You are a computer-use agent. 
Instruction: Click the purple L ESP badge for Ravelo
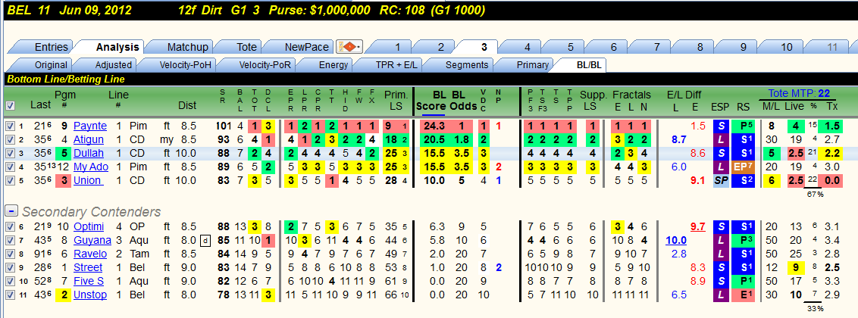(x=721, y=254)
